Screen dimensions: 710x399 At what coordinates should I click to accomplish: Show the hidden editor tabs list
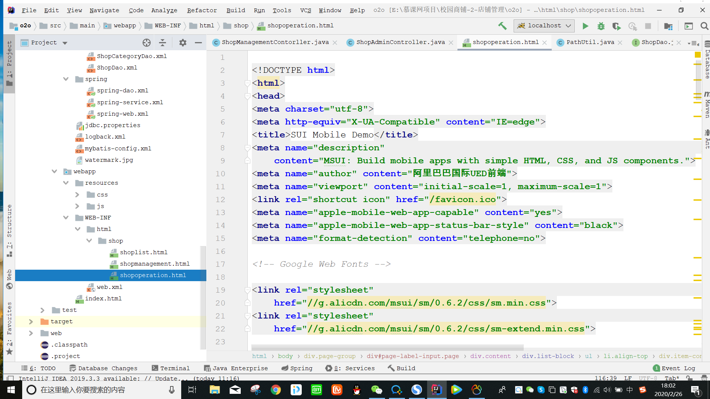pos(693,43)
